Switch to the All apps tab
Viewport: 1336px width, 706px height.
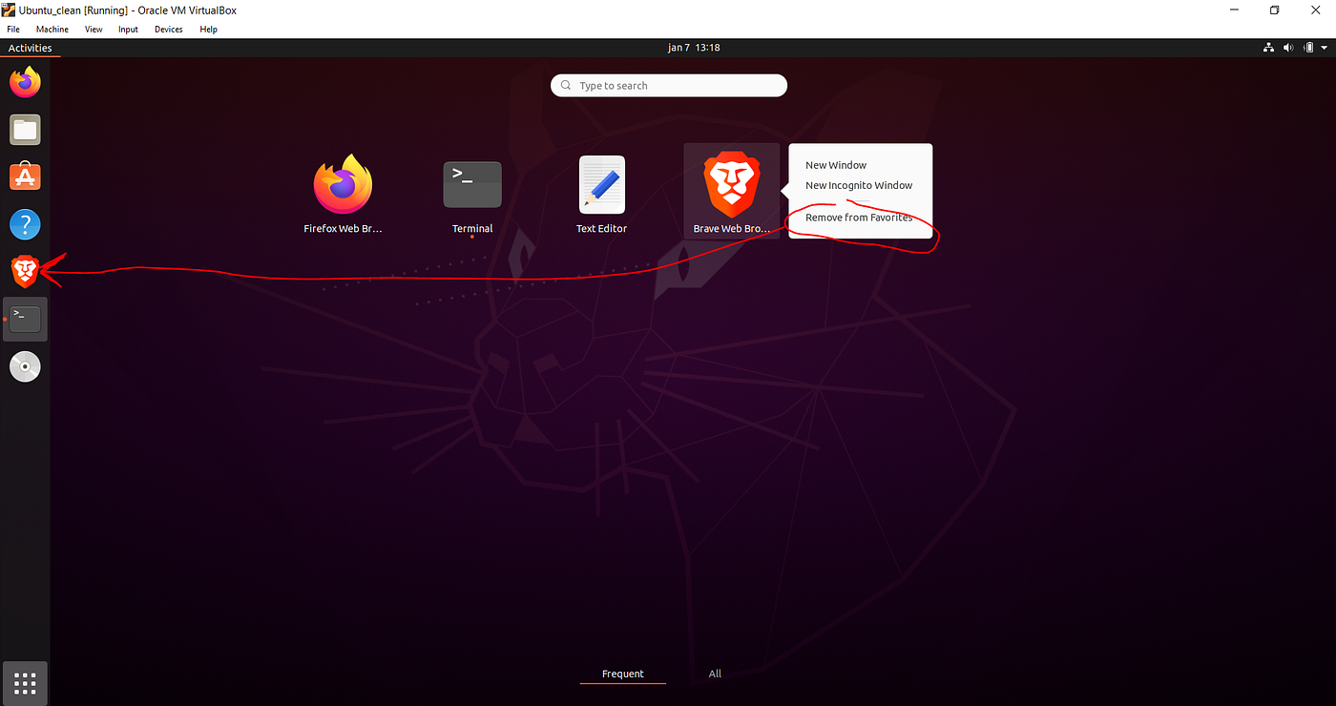point(715,674)
